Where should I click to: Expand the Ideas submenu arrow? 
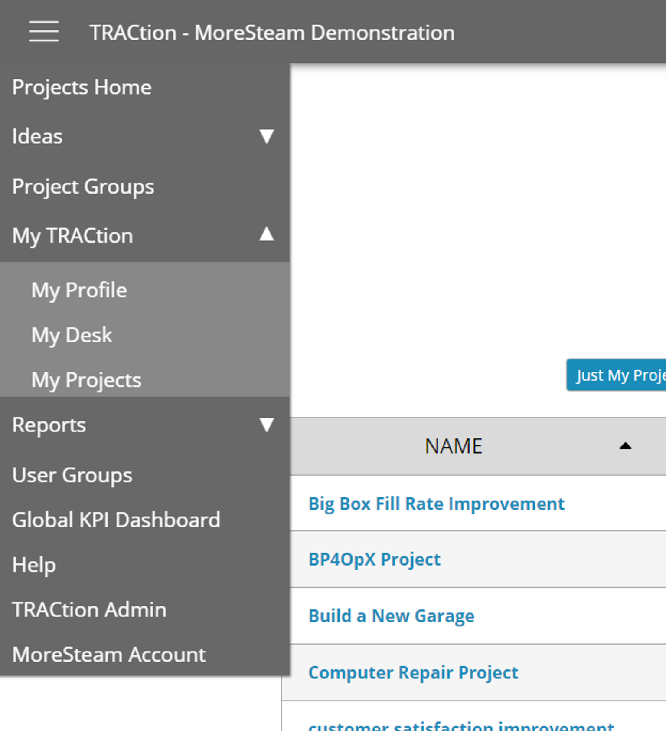tap(266, 136)
